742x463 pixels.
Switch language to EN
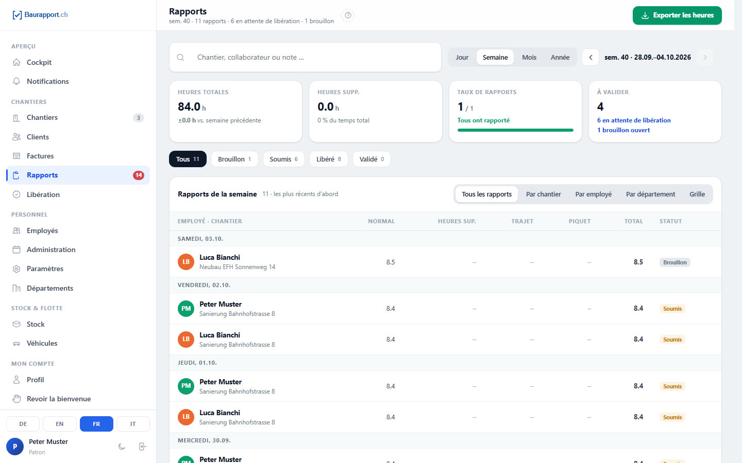pyautogui.click(x=60, y=424)
